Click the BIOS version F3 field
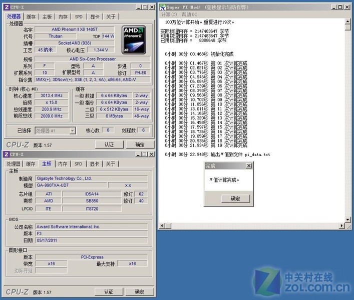Viewport: 354px width, 300px height. tap(92, 233)
